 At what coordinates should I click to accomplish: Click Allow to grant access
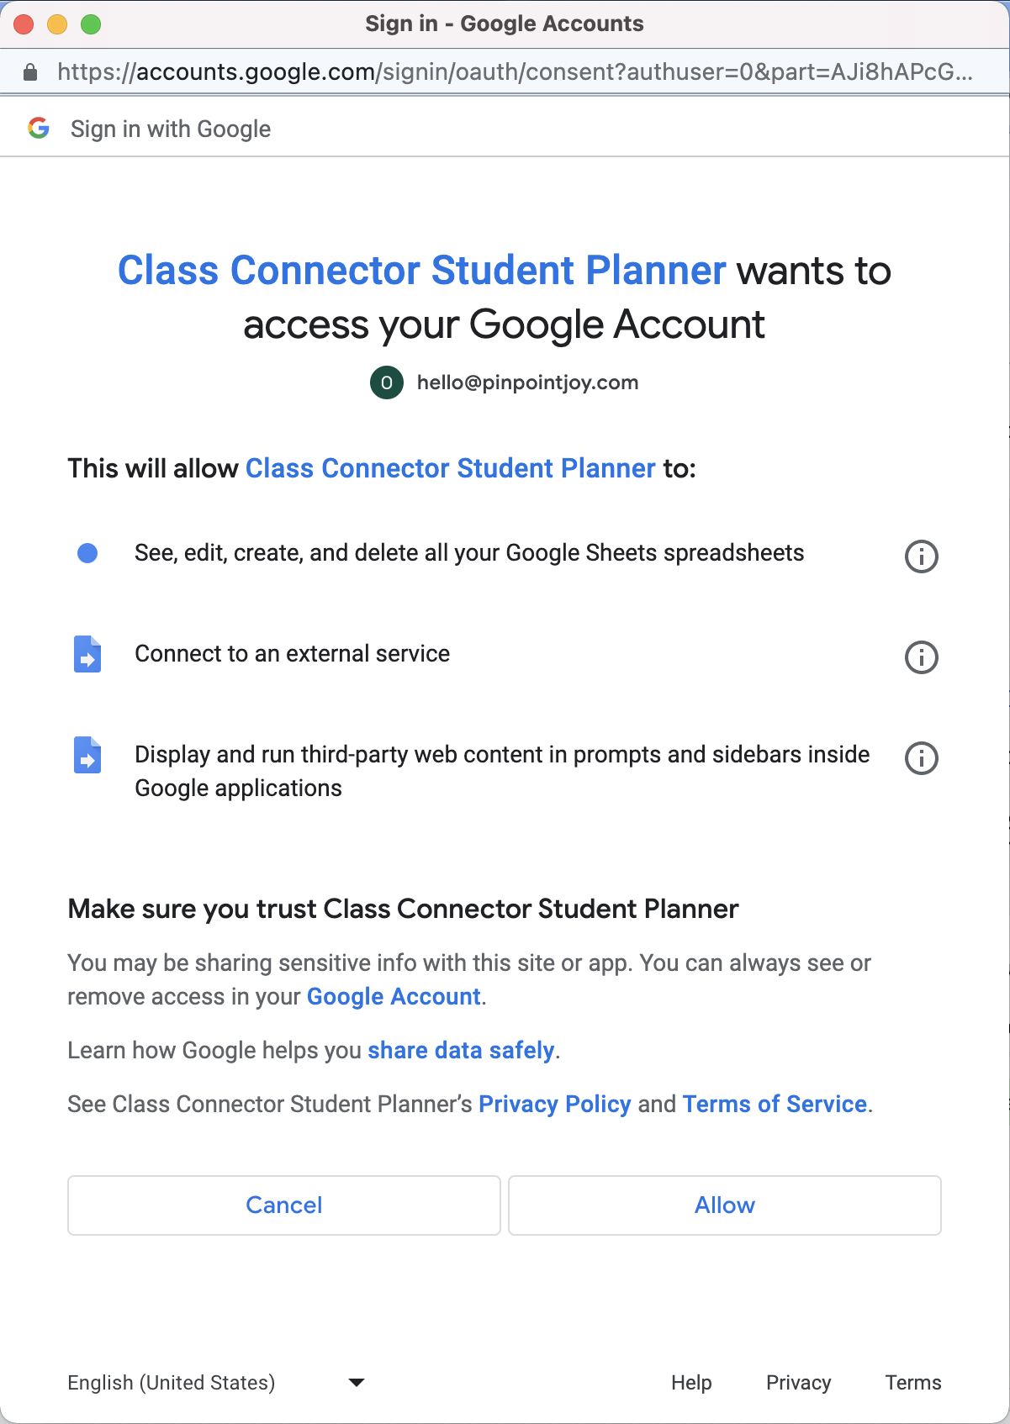(725, 1205)
